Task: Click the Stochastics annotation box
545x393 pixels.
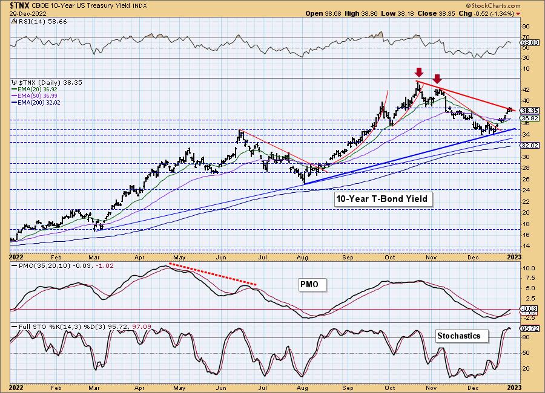Action: click(x=461, y=336)
